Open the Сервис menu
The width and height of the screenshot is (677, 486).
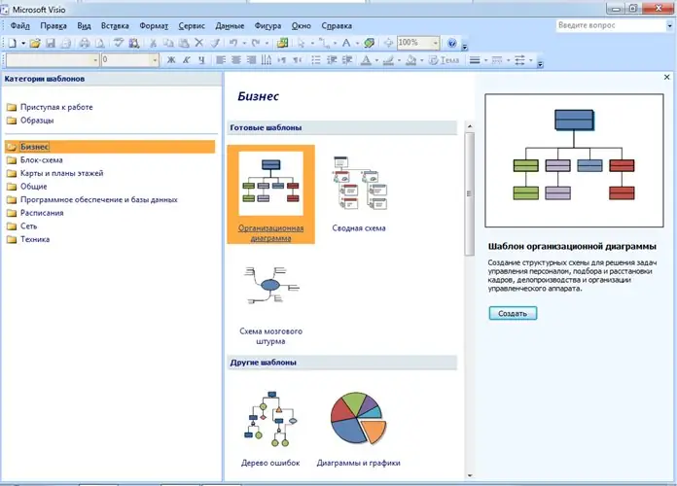(x=192, y=26)
